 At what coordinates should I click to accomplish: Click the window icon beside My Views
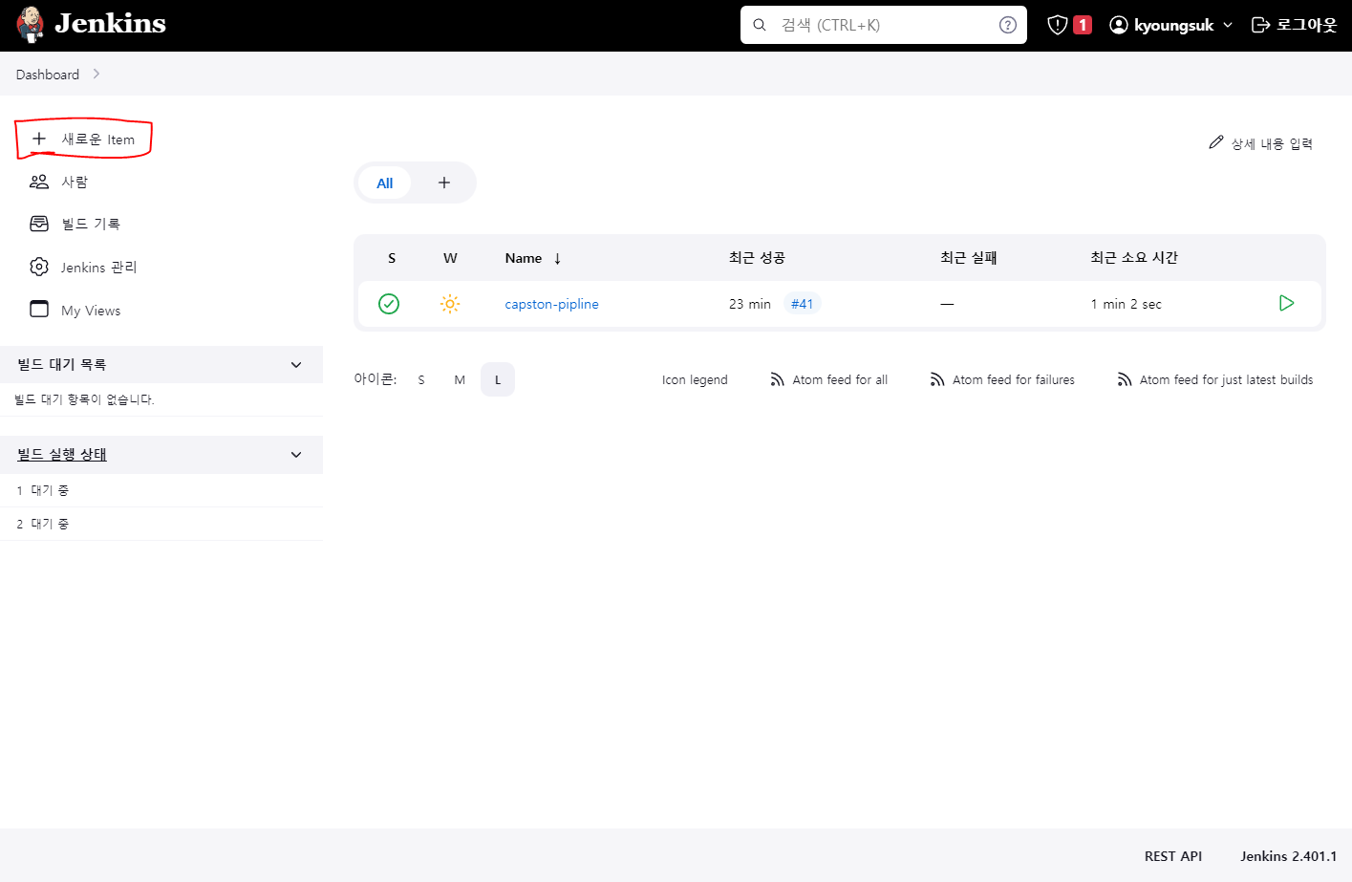coord(39,309)
